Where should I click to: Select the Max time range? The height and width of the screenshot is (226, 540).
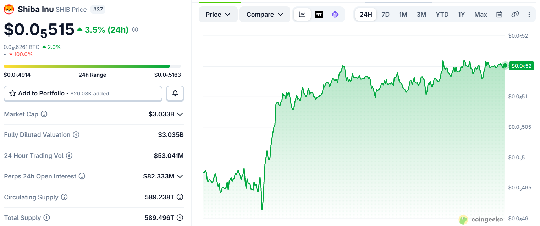tap(481, 15)
